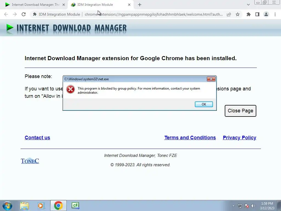The height and width of the screenshot is (211, 281).
Task: Open the Windows Start menu
Action: pos(7,206)
